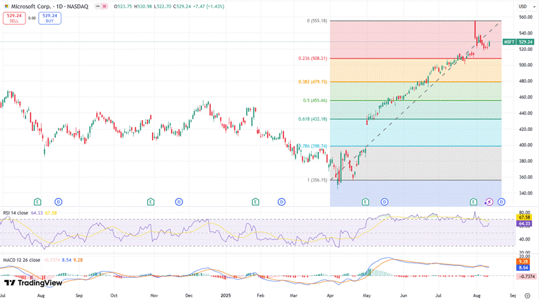
Task: Click the leftmost blue D dividend marker
Action: click(58, 201)
